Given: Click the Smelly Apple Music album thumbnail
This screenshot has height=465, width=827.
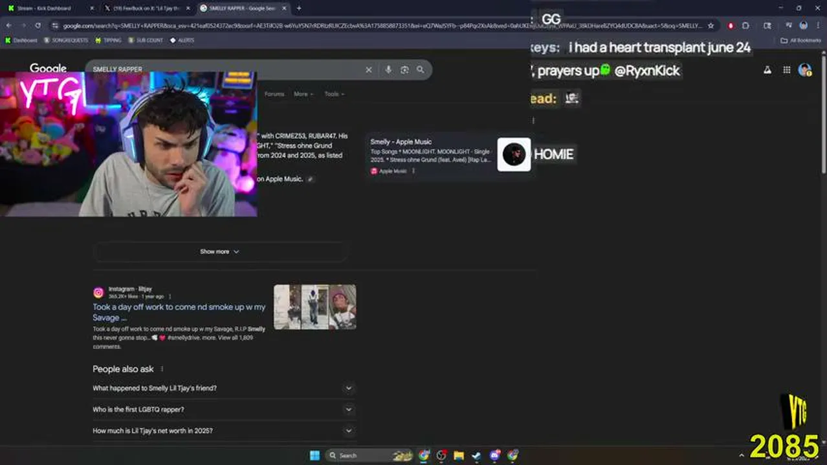Looking at the screenshot, I should click(514, 154).
